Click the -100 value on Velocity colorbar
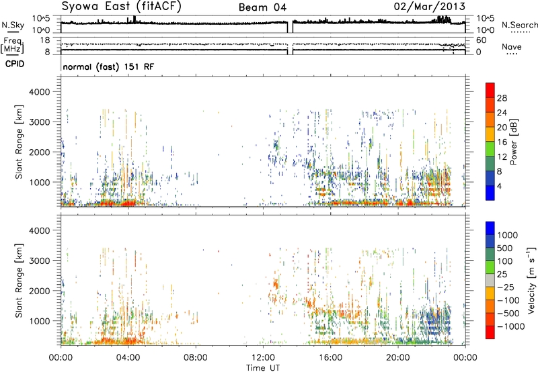Image resolution: width=538 pixels, height=372 pixels. pyautogui.click(x=508, y=300)
